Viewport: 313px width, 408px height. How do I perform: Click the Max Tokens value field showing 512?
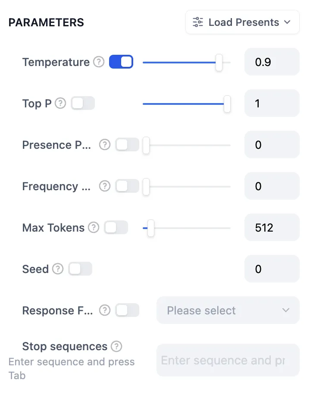tap(272, 228)
